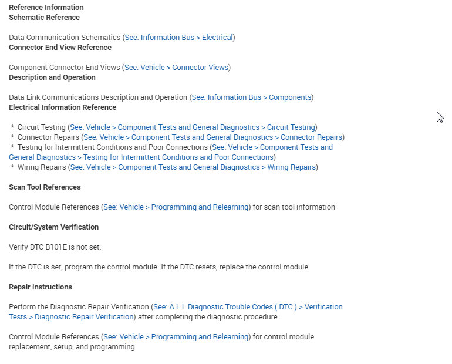Open the Information Bus > Electrical schematics link

(x=178, y=38)
